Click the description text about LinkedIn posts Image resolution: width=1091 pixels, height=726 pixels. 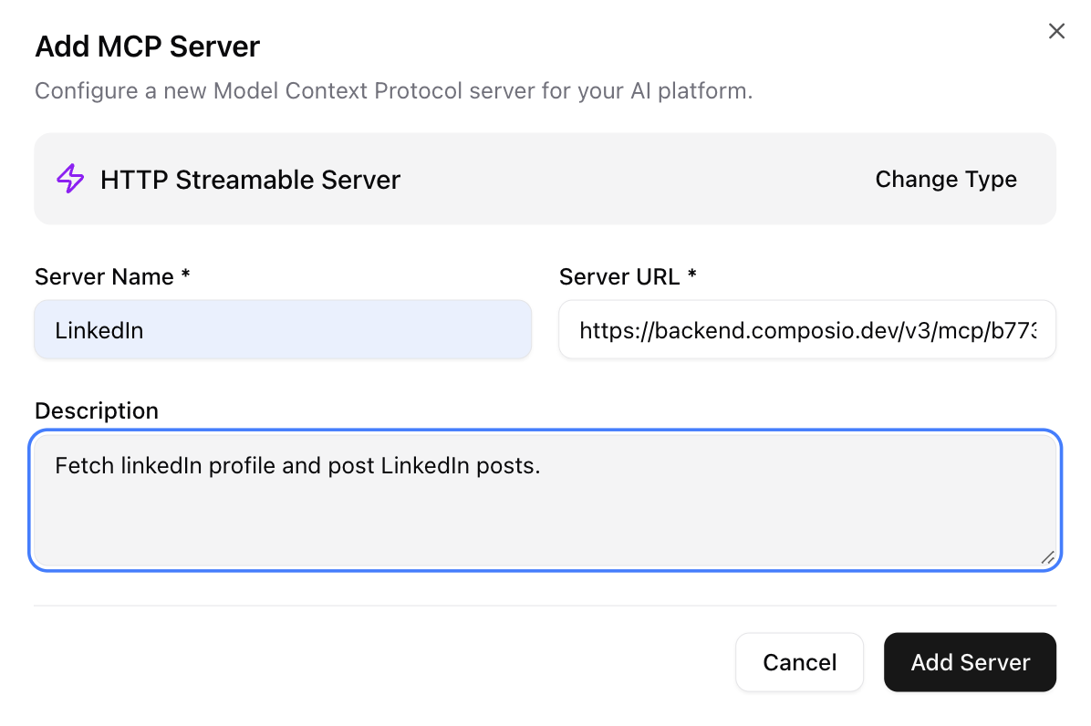298,465
